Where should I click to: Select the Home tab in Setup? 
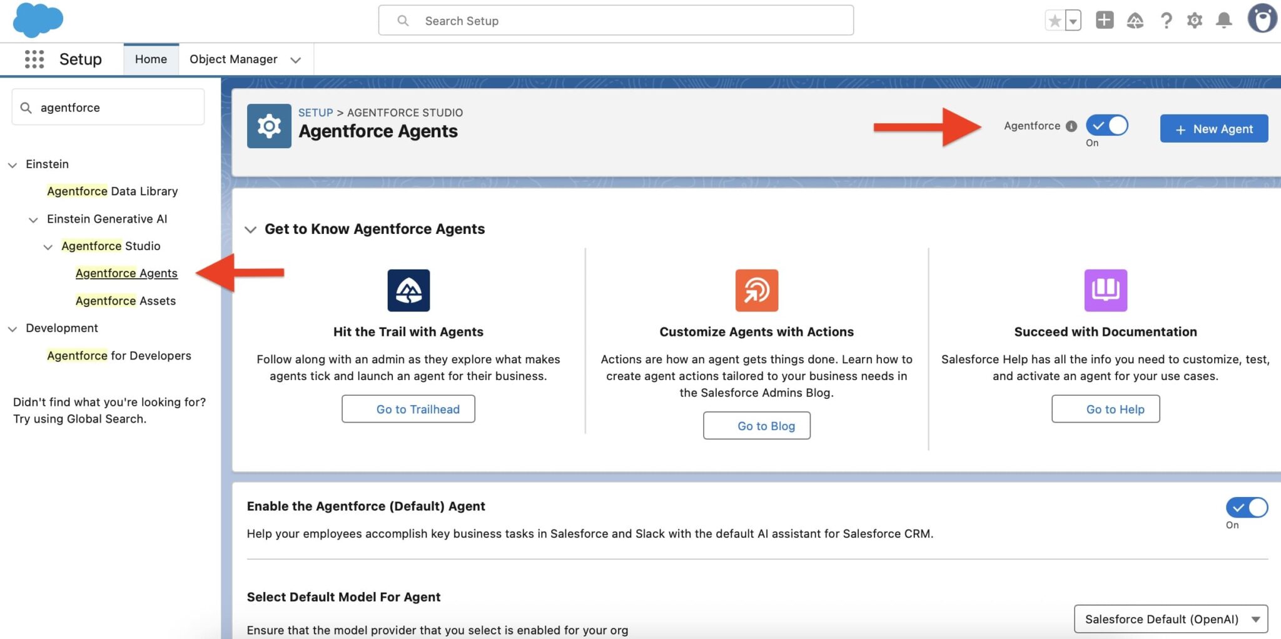(x=151, y=59)
